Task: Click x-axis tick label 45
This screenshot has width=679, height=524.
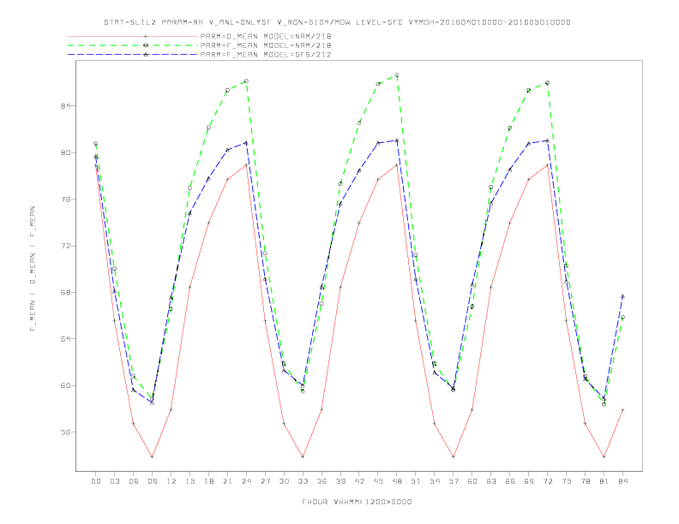Action: pos(378,481)
